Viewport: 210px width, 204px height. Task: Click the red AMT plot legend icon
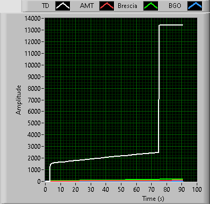pyautogui.click(x=107, y=6)
